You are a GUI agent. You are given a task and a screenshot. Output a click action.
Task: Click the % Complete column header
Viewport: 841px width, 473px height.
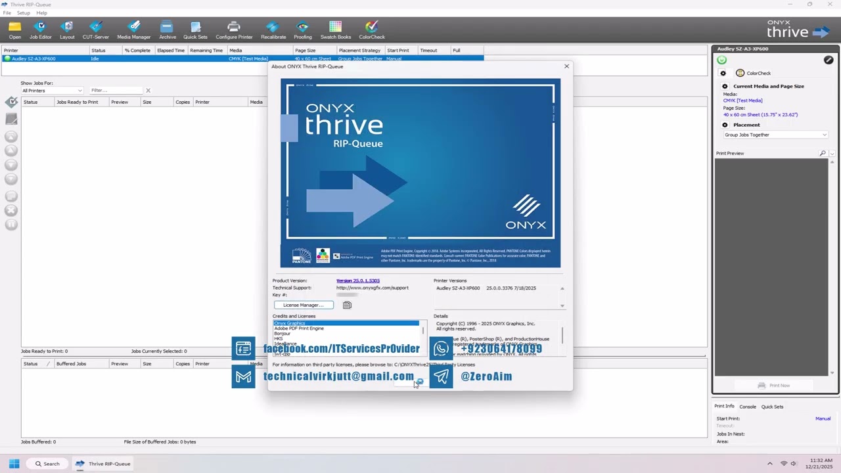(138, 51)
